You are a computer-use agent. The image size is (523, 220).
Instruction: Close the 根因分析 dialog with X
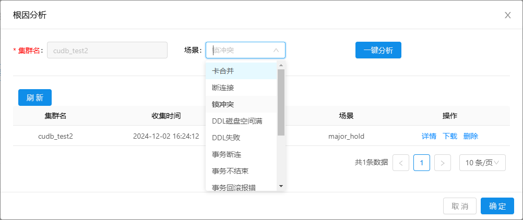coord(508,15)
